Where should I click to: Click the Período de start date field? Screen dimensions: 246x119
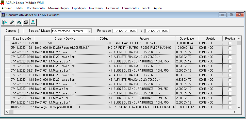125,31
